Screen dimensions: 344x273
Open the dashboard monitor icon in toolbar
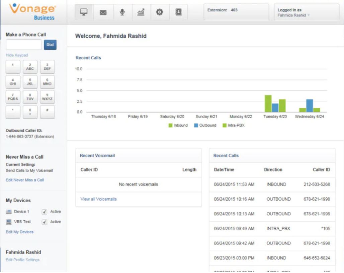[x=84, y=12]
